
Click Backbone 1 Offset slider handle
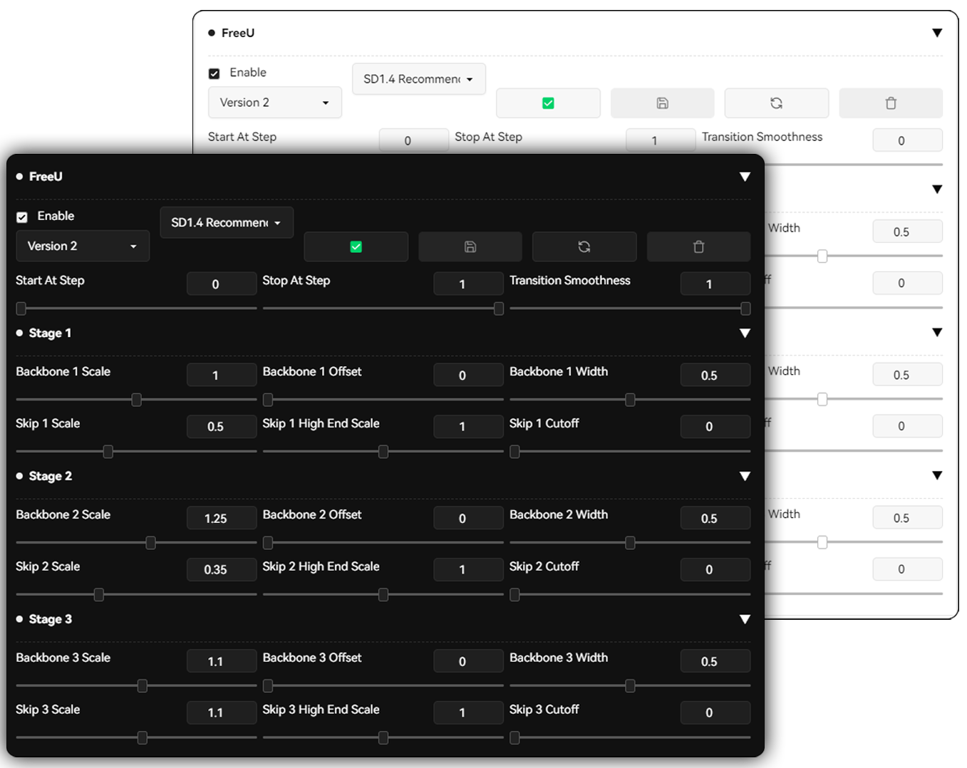click(268, 400)
